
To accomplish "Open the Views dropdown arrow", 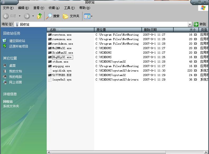I will 92,16.
